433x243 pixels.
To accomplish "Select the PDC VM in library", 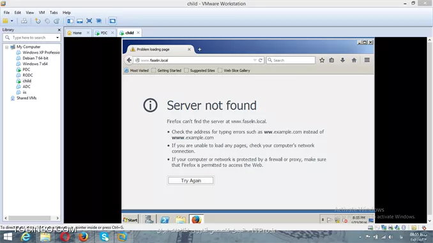I will pyautogui.click(x=23, y=70).
